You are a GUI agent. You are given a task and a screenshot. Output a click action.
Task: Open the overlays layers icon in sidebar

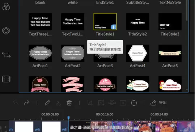[x=6, y=31]
